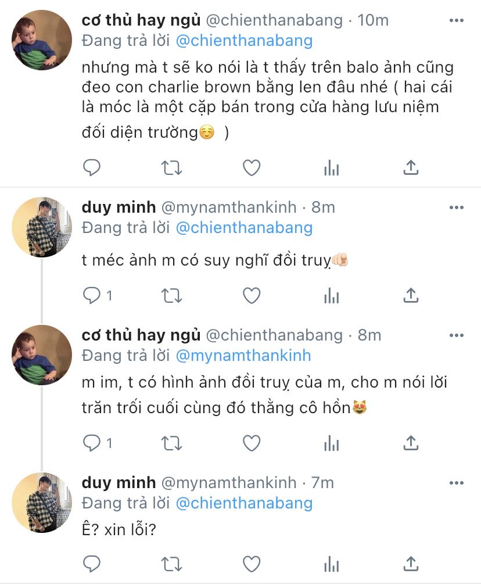
Task: Open more options on duy minh's 8m tweet
Action: coord(457,207)
